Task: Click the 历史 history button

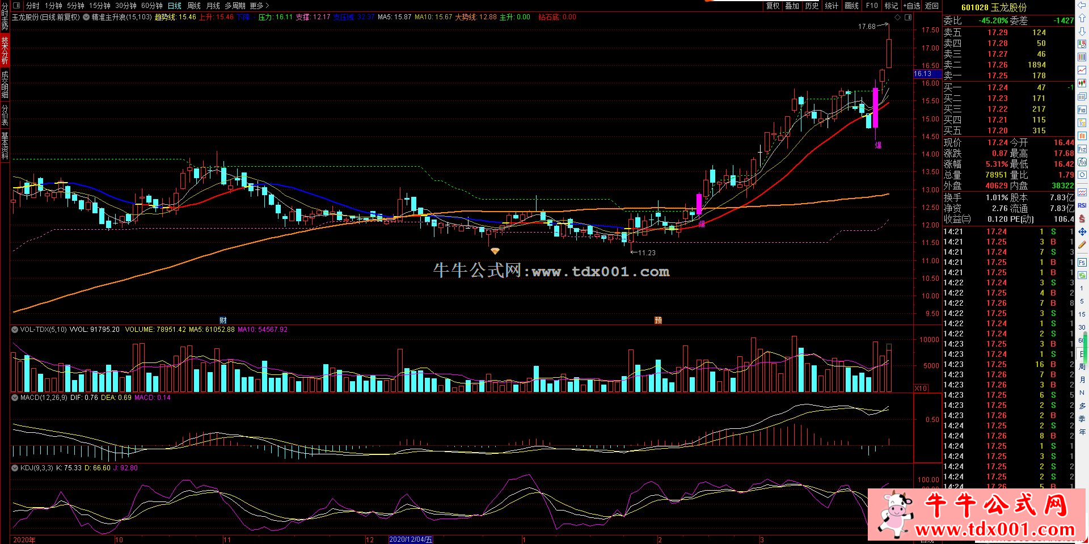Action: (x=812, y=6)
